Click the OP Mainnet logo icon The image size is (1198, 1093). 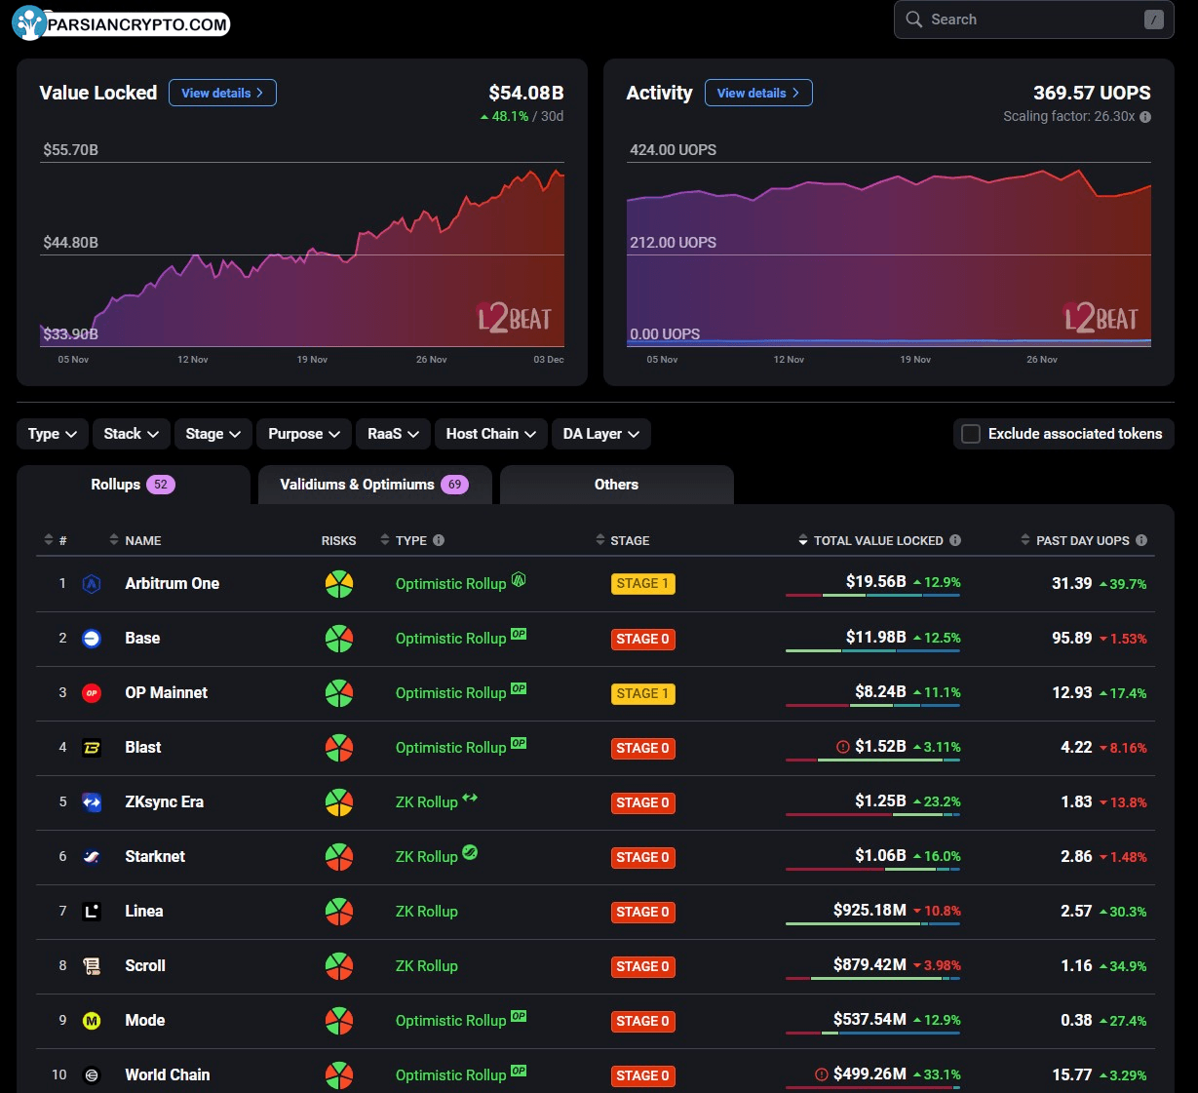click(x=92, y=693)
